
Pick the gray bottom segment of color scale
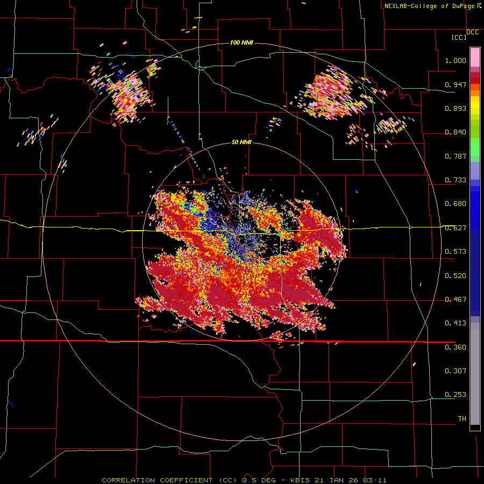[x=475, y=374]
